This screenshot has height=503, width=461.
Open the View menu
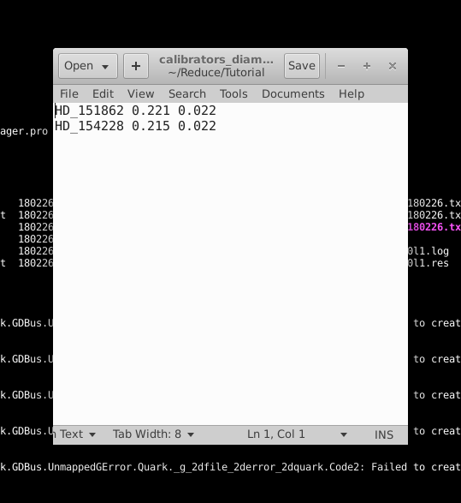pos(140,93)
